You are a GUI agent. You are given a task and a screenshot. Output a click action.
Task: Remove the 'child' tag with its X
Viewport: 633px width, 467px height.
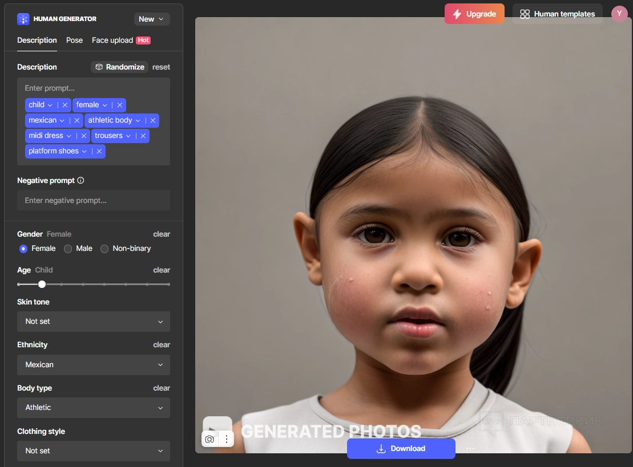65,105
